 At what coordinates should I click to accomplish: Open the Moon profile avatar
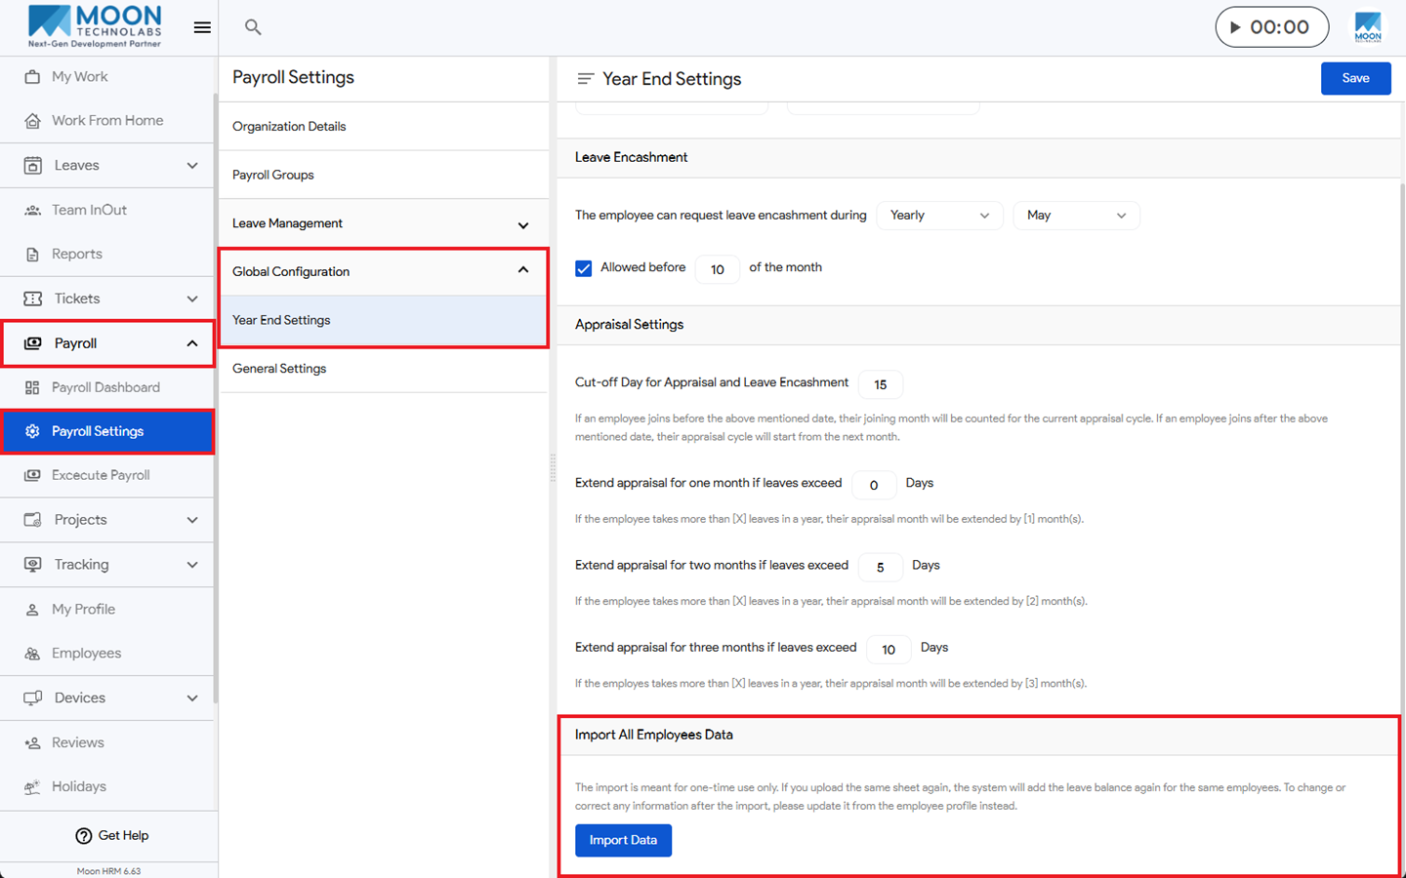click(x=1368, y=27)
